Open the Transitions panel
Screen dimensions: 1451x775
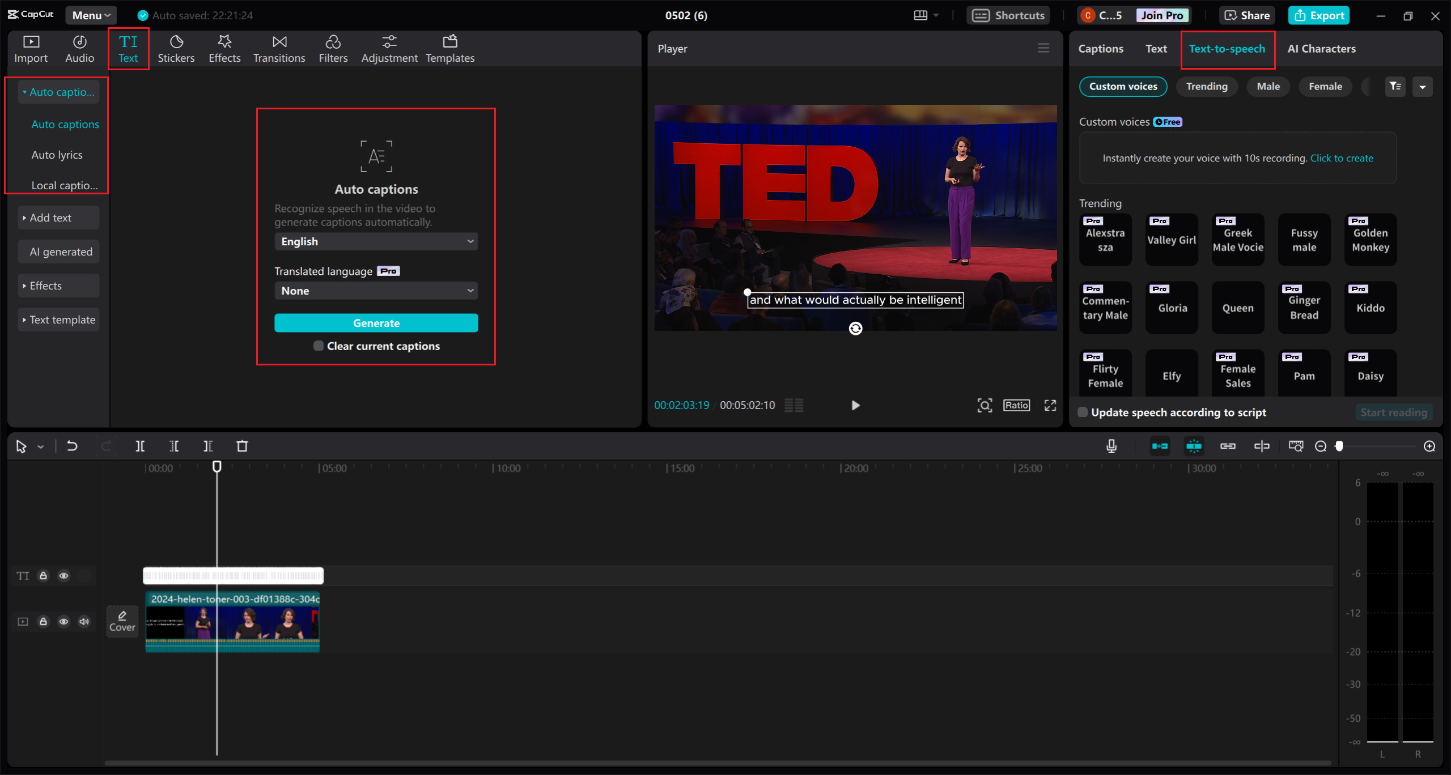[x=279, y=48]
